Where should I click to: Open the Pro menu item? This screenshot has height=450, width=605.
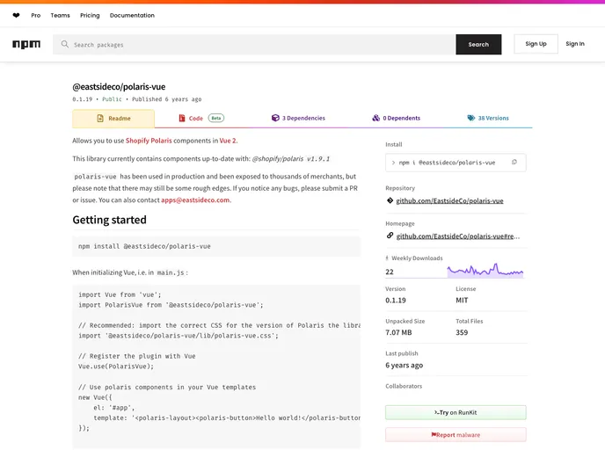click(x=36, y=16)
